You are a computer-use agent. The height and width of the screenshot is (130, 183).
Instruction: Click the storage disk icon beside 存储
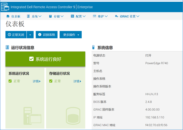[x=50, y=16]
